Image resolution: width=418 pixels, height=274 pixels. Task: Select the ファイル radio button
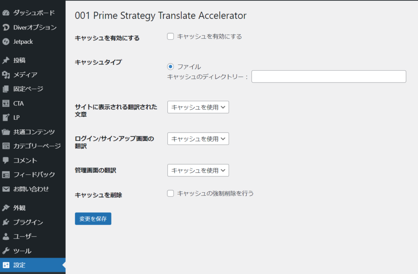pos(170,67)
